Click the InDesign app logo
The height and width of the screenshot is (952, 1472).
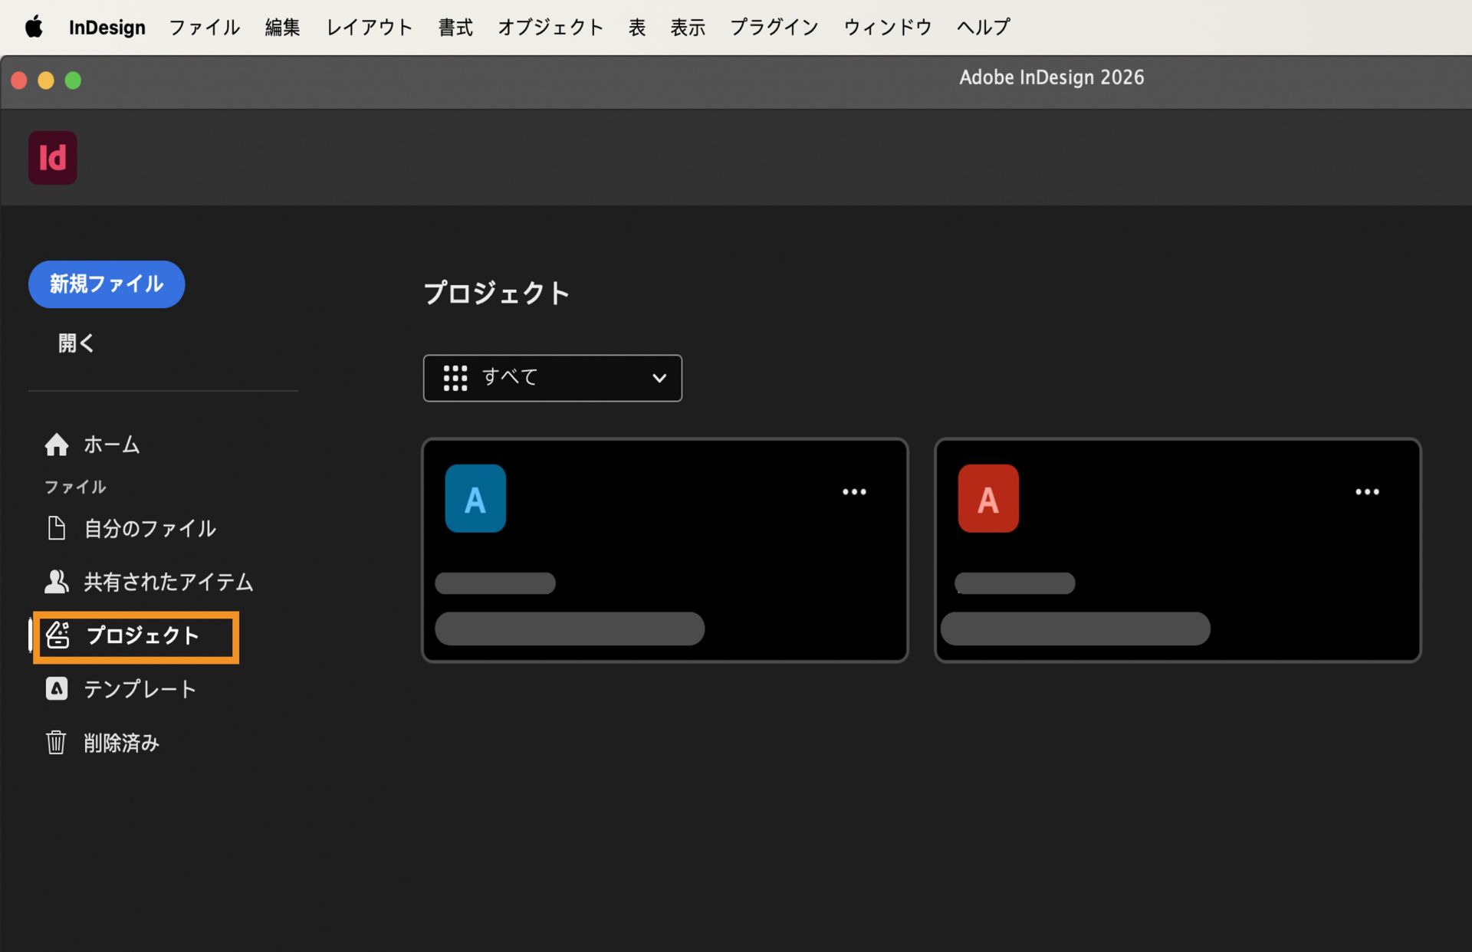(x=52, y=157)
